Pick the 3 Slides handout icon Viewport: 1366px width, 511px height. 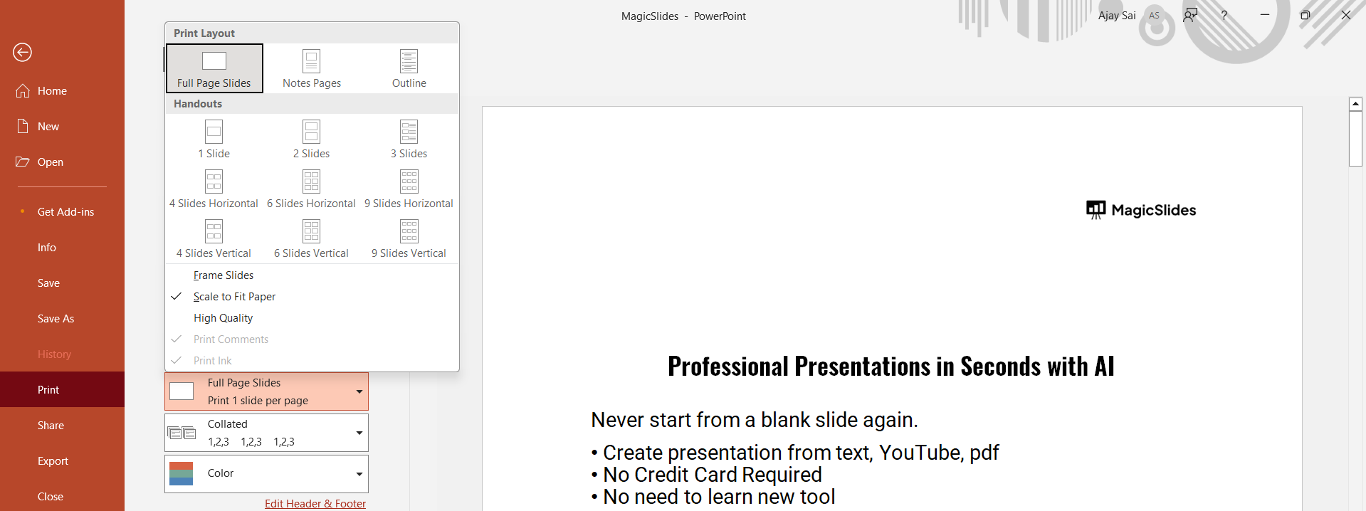tap(409, 132)
